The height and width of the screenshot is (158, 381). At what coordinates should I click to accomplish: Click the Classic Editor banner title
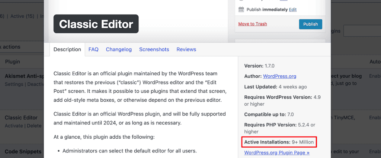pos(96,24)
